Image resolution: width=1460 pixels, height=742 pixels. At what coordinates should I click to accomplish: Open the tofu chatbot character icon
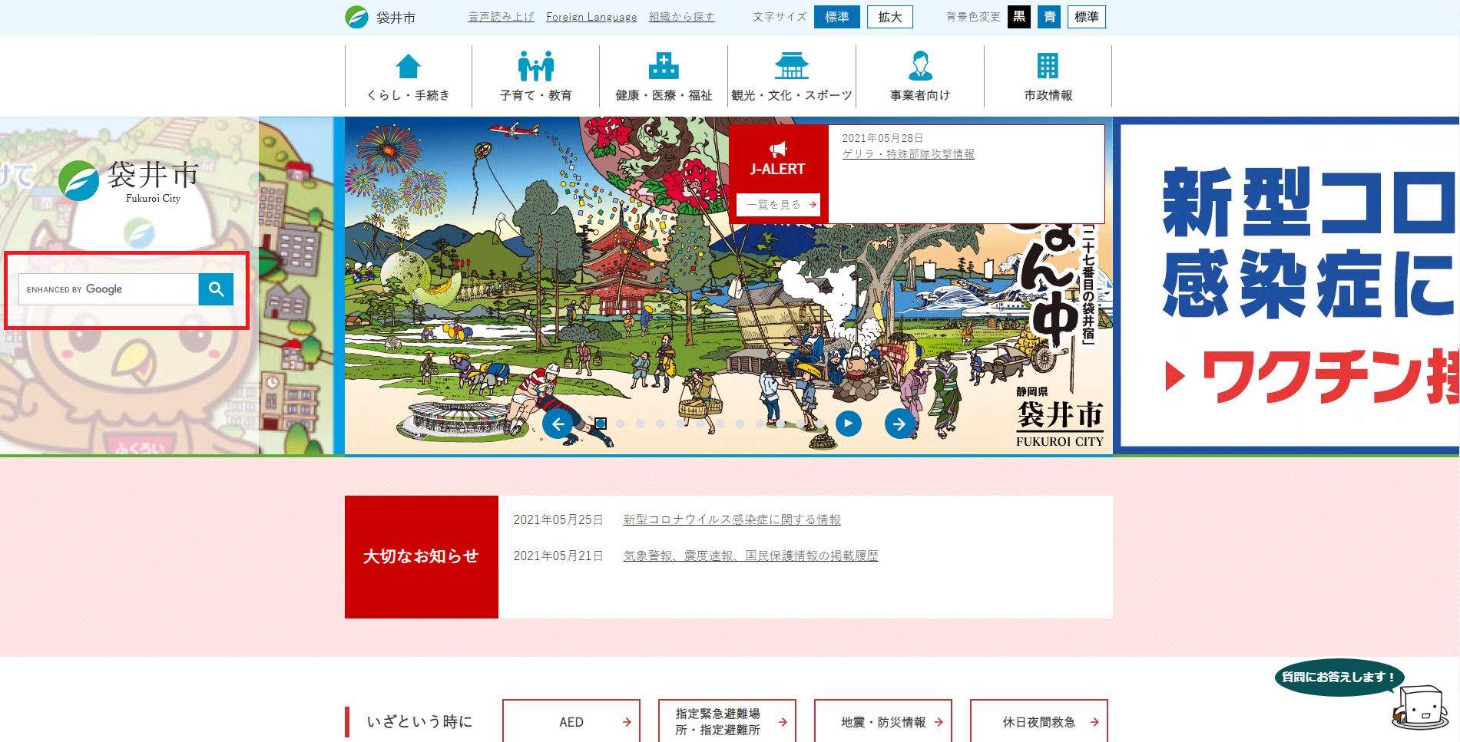tap(1419, 707)
